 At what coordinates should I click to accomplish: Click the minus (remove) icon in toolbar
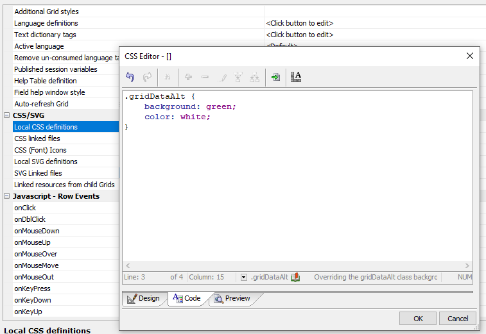205,77
